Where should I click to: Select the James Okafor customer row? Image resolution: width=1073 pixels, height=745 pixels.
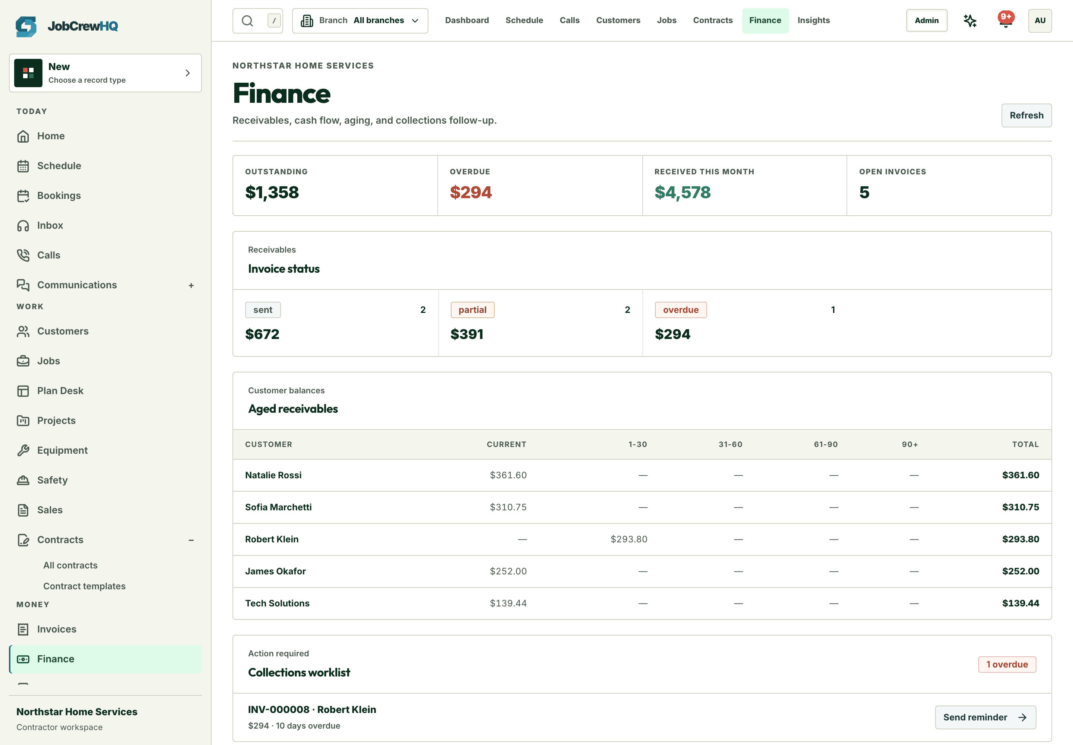coord(642,571)
